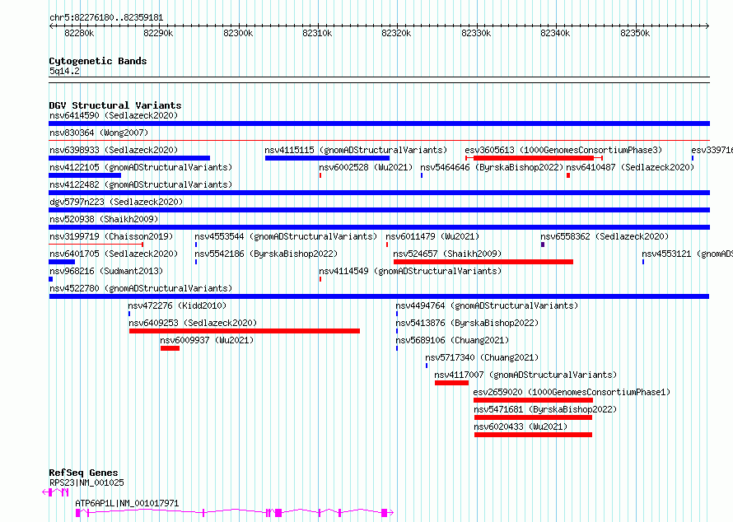Screen dimensions: 733x522
Task: Click the red bar of esv3605613
Action: tap(534, 158)
